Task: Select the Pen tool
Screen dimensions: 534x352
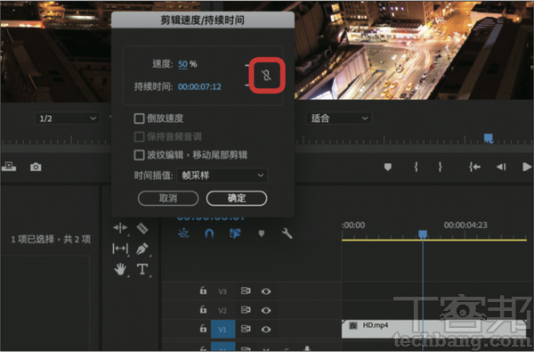Action: pos(142,249)
